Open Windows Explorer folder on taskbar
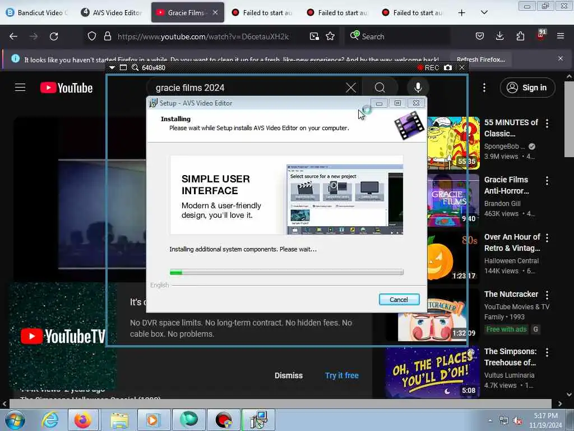 coord(119,420)
